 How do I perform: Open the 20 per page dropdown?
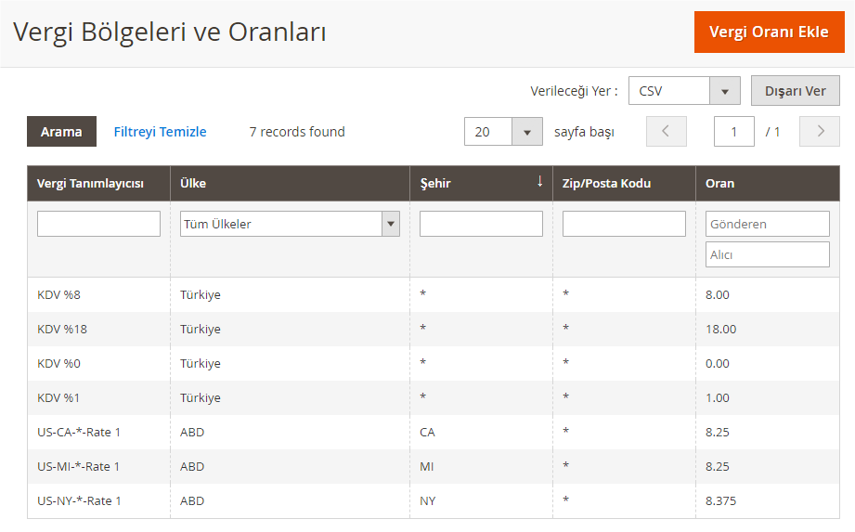(x=503, y=131)
